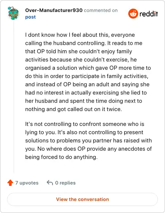Click the "reddit" wordmark text
Viewport: 165px width, 213px height.
coord(149,14)
